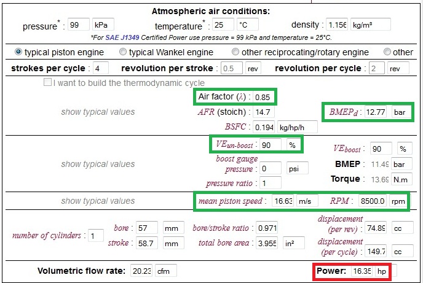
Task: Click the bore value input field
Action: pos(146,228)
